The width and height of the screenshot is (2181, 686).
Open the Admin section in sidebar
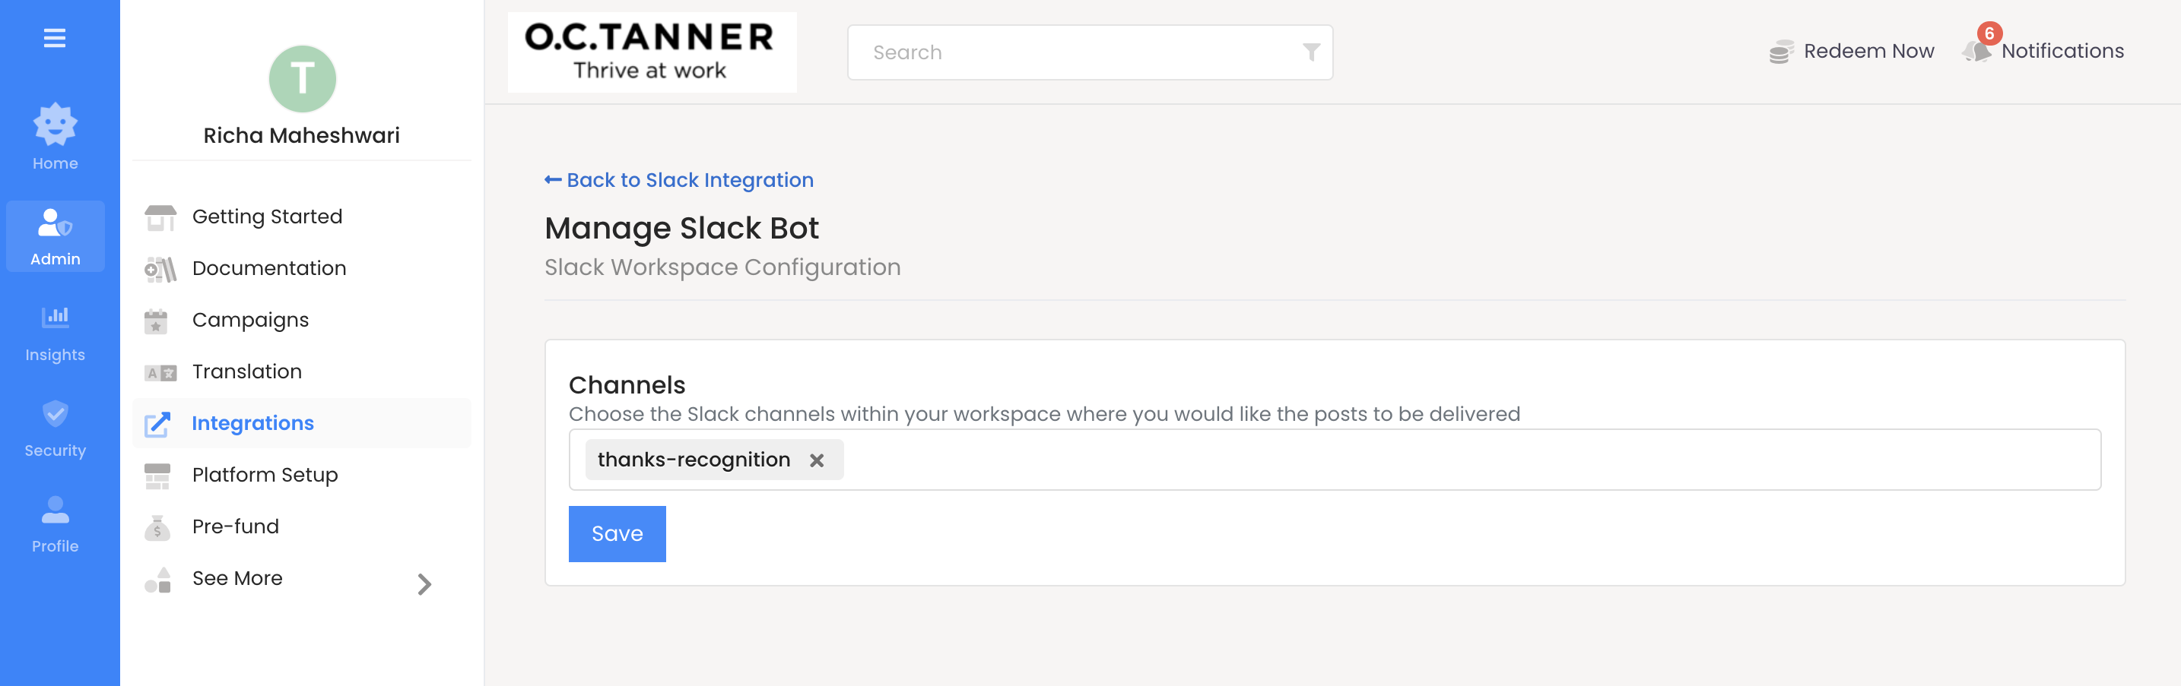[55, 236]
